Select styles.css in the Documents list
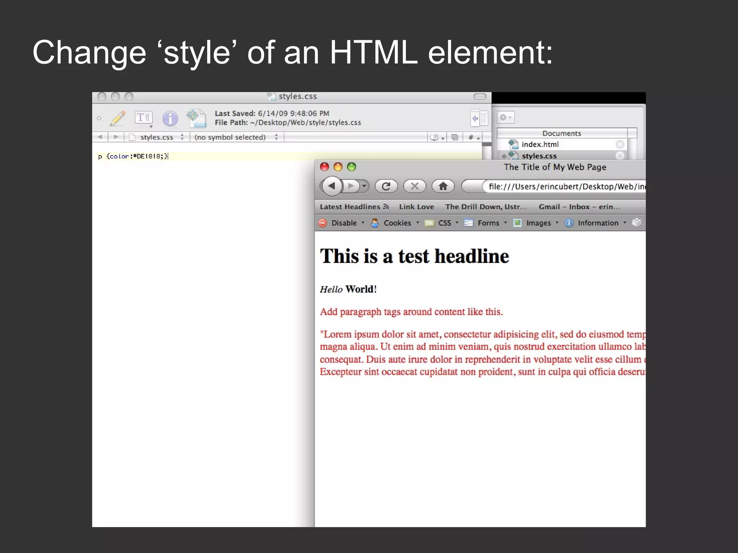The width and height of the screenshot is (738, 553). tap(539, 156)
